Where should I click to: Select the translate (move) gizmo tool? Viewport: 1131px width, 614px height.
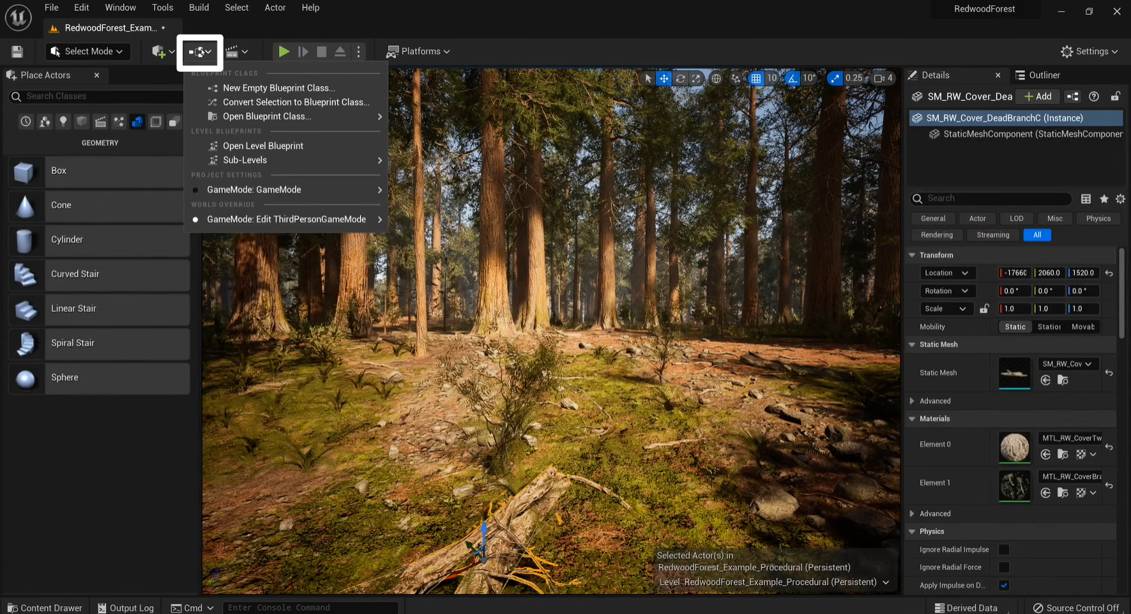(664, 79)
